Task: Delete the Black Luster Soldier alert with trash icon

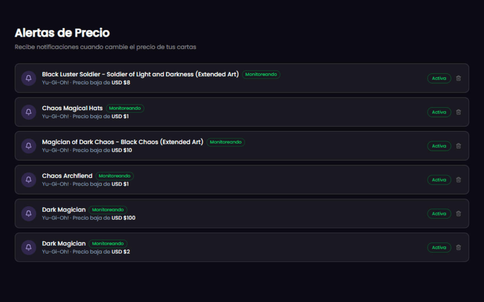Action: [458, 78]
